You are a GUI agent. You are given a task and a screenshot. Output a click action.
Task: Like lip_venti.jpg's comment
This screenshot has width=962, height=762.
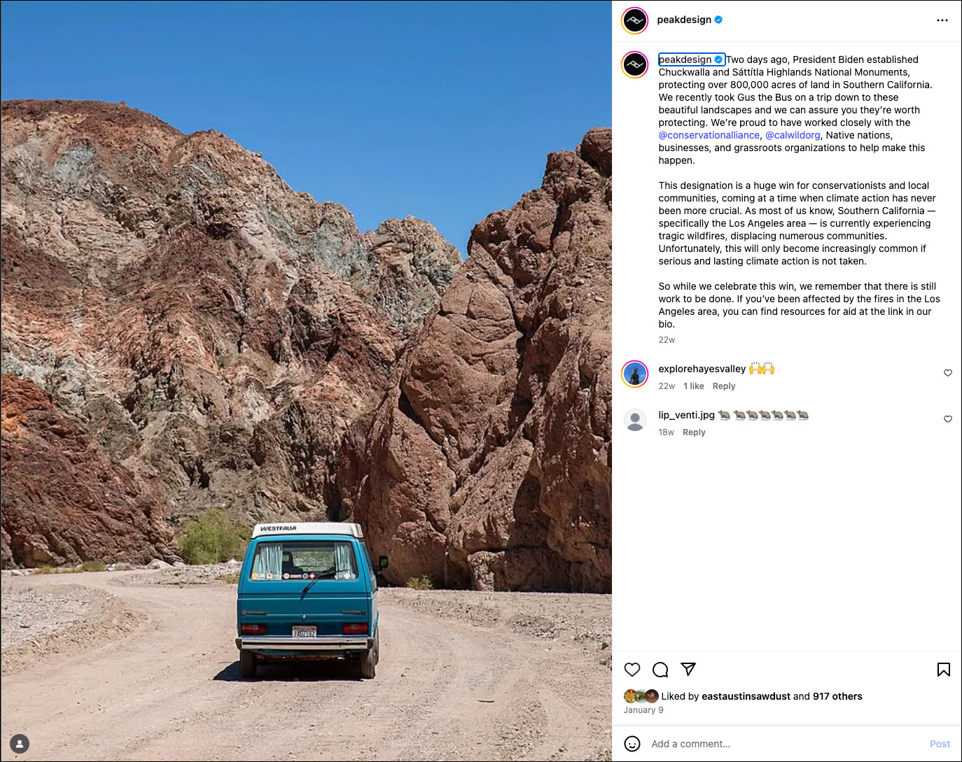tap(948, 419)
